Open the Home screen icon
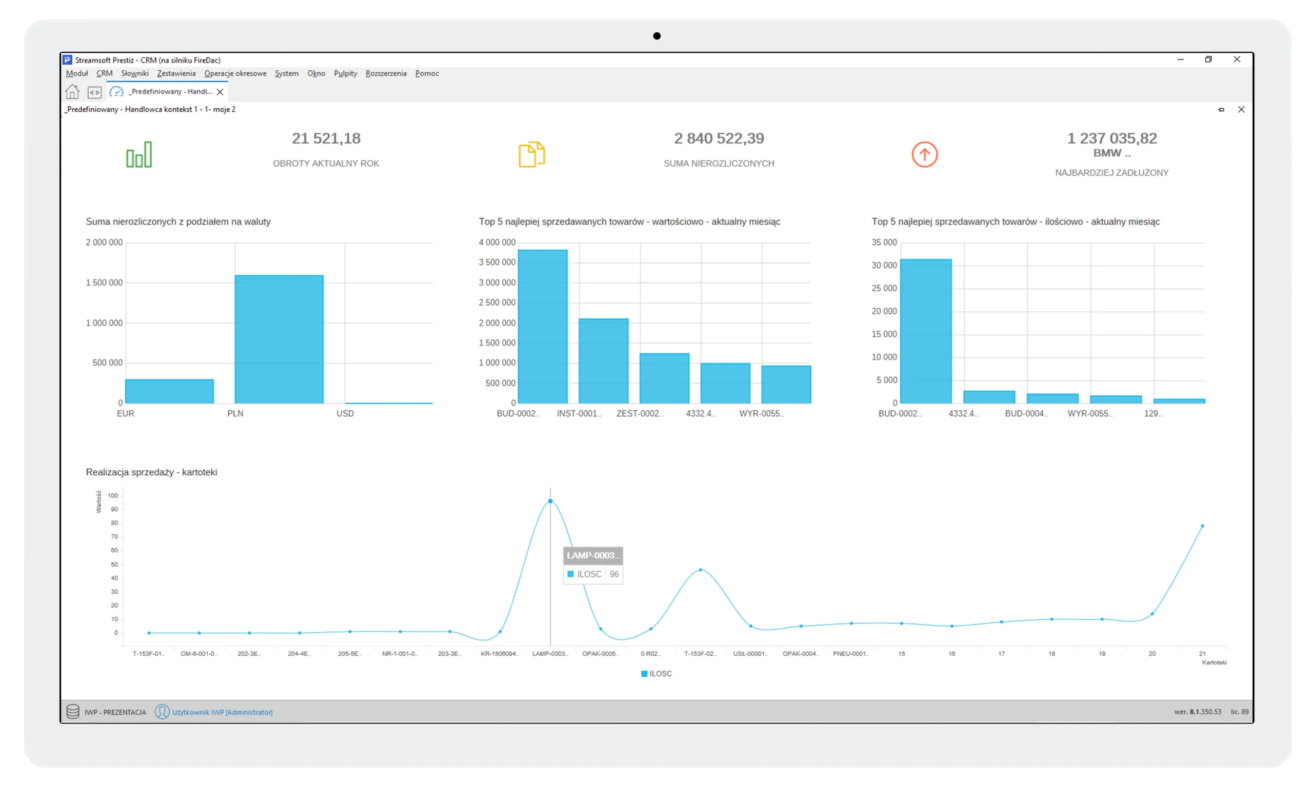This screenshot has height=787, width=1313. coord(72,92)
